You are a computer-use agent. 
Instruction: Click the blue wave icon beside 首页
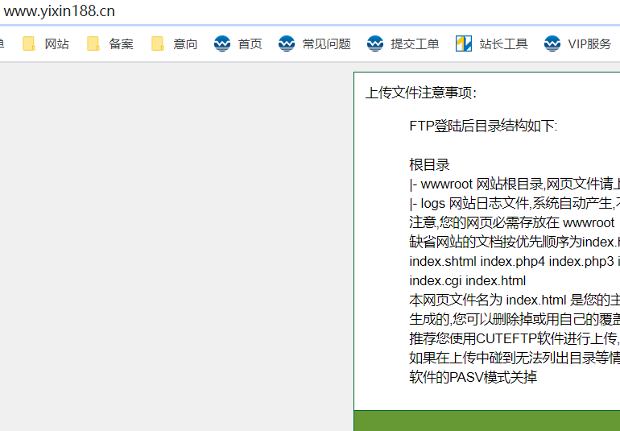tap(222, 44)
